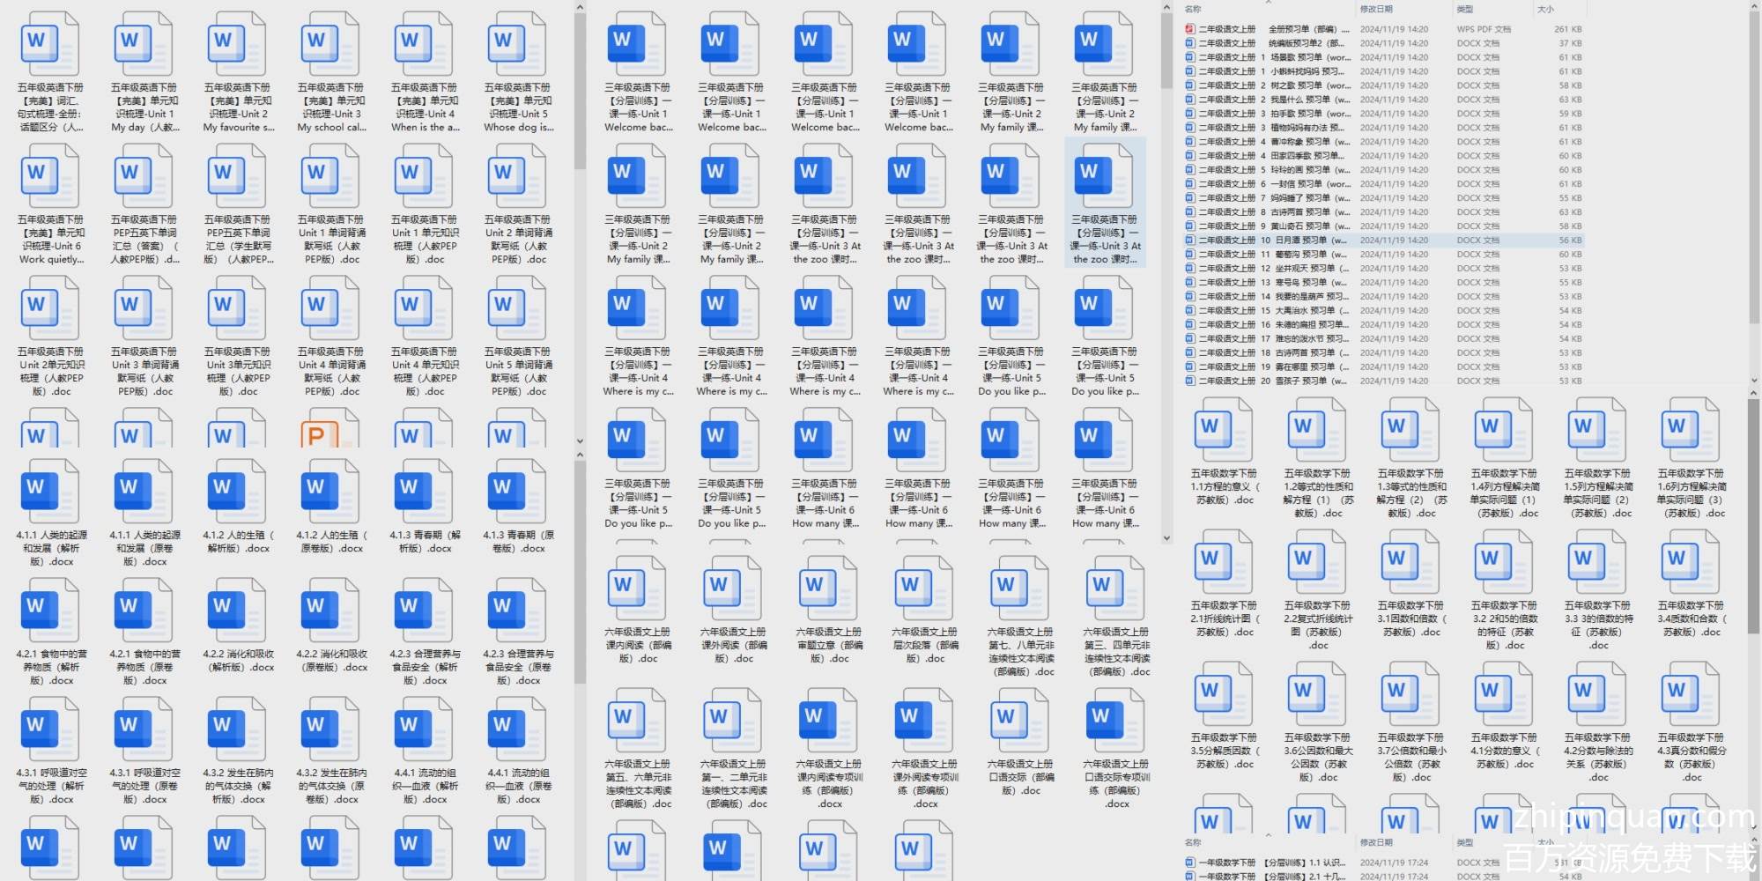Viewport: 1762px width, 881px height.
Task: Click highlighted 三年级英语 Unit 3 At the zoo file
Action: click(1105, 174)
